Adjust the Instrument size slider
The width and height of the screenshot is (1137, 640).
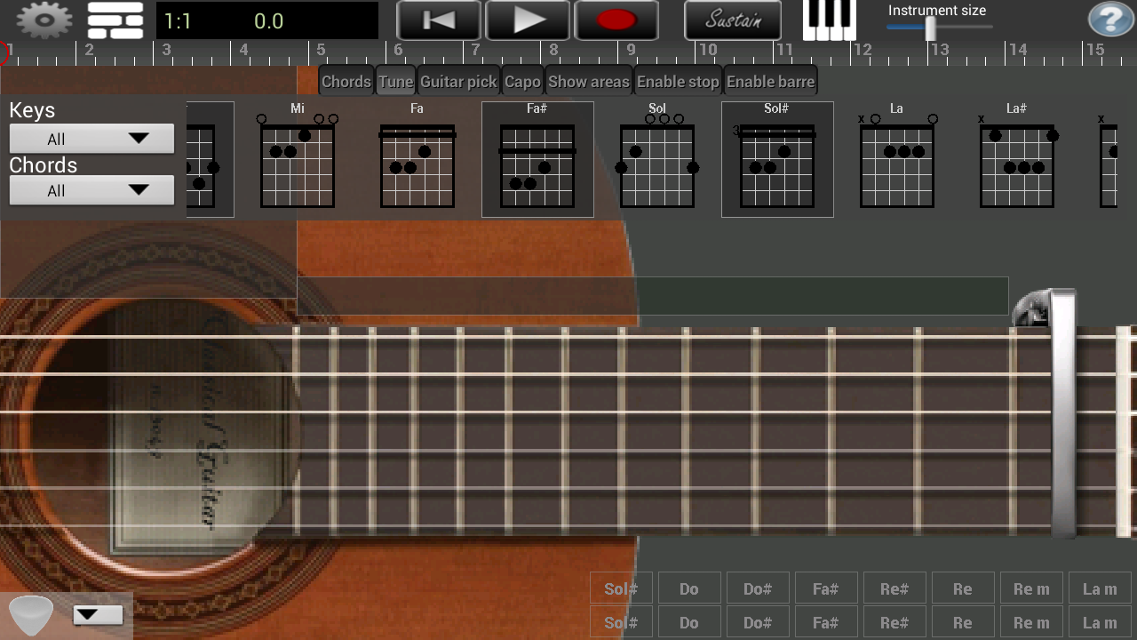tap(930, 28)
